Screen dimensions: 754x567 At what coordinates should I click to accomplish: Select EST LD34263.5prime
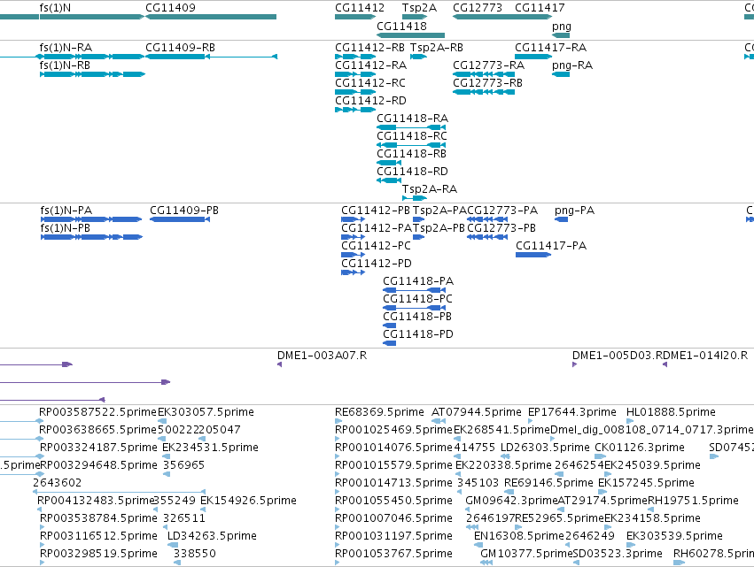(x=173, y=545)
